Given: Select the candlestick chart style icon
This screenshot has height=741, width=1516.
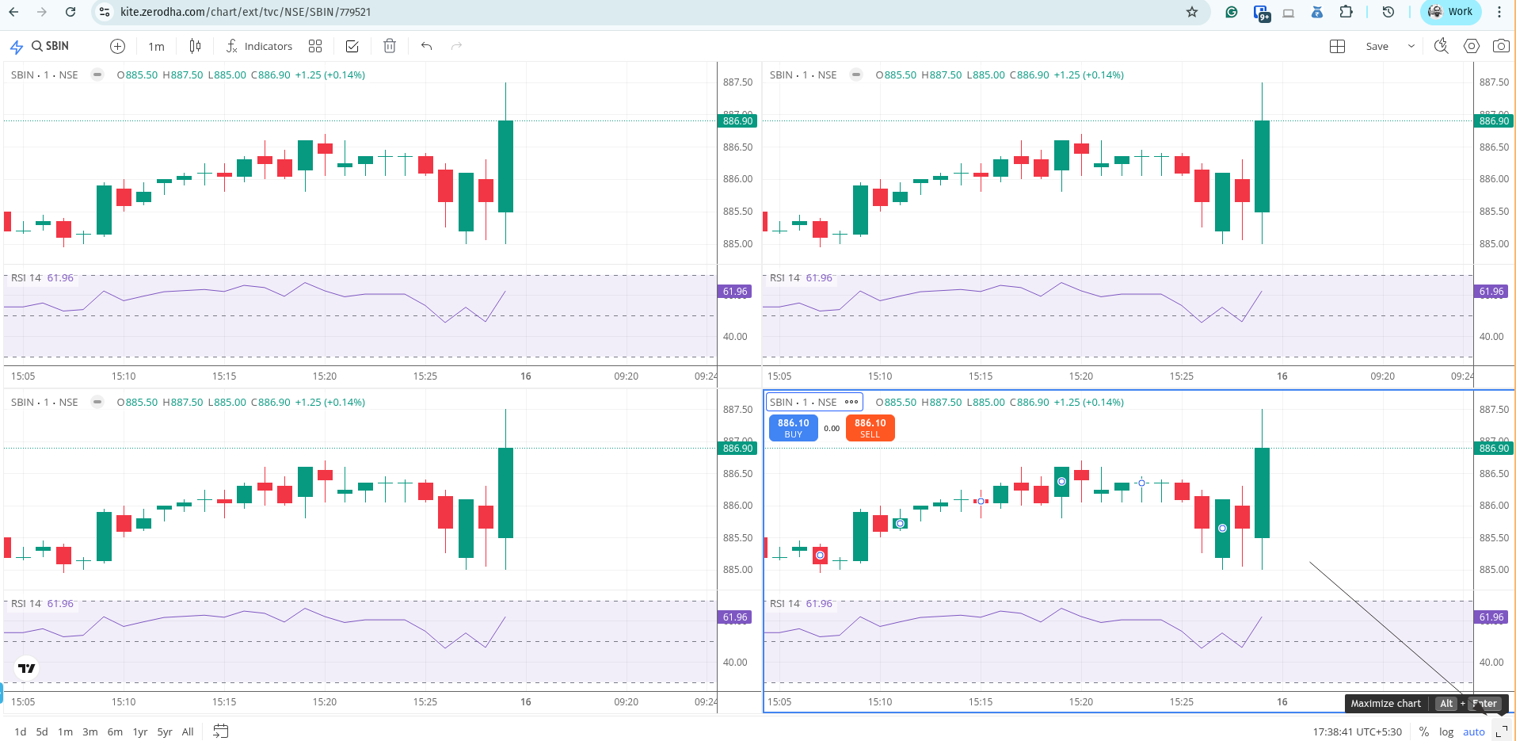Looking at the screenshot, I should (x=195, y=46).
